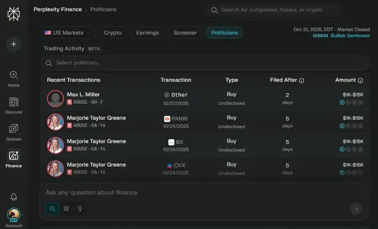The image size is (378, 229).
Task: Click the Recent Transactions header
Action: point(74,80)
